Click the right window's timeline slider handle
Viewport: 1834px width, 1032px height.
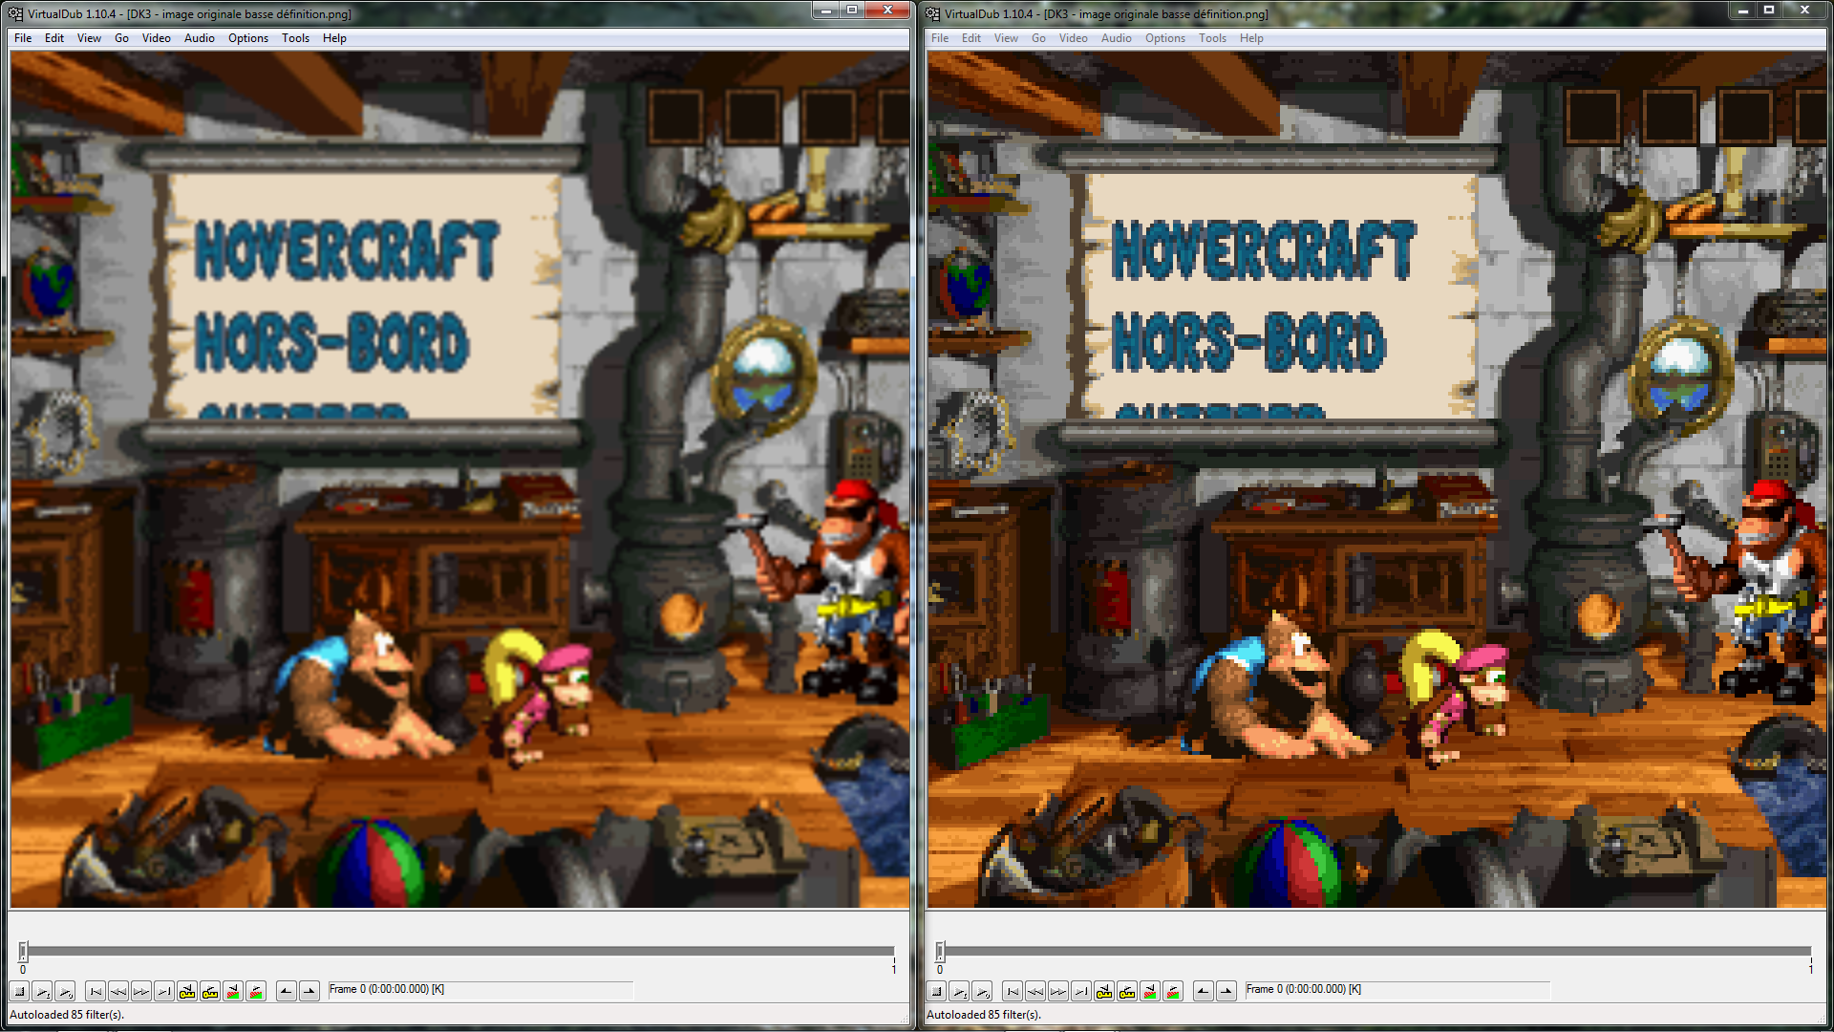coord(940,951)
